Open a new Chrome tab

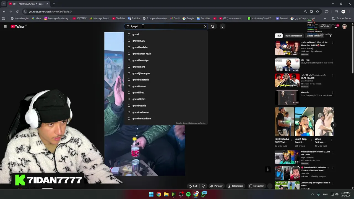point(54,4)
